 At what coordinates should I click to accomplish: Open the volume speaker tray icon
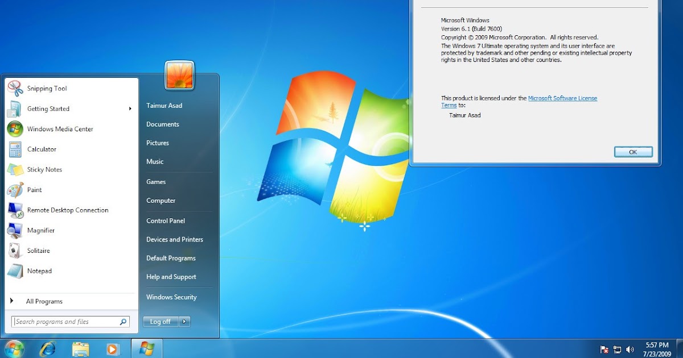(x=629, y=349)
